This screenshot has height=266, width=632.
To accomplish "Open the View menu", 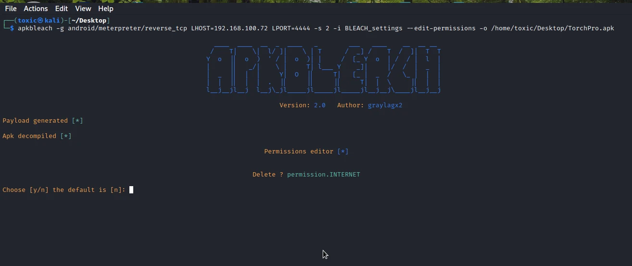I will [x=83, y=8].
